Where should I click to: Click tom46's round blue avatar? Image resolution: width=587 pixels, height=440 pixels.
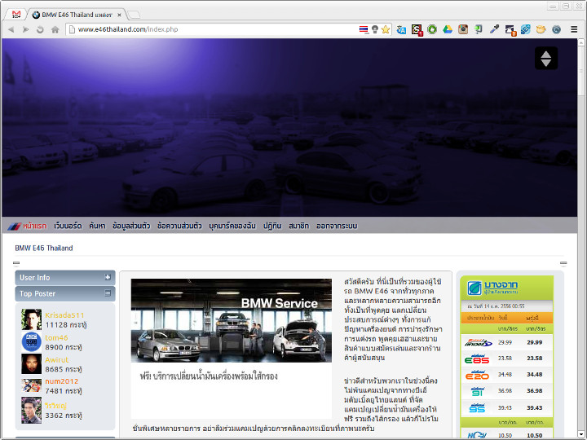pos(32,341)
